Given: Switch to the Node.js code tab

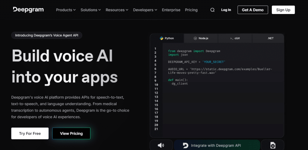Looking at the screenshot, I should coord(201,38).
